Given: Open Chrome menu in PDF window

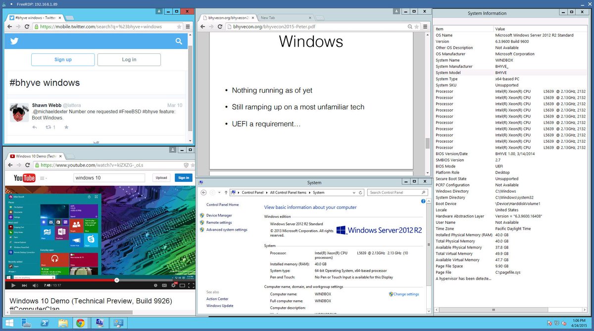Looking at the screenshot, I should tap(426, 27).
